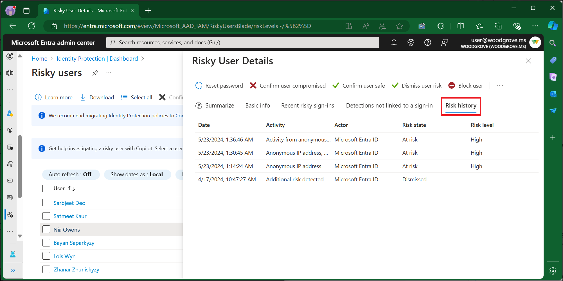Switch to Recent risky sign-ins tab
This screenshot has height=281, width=563.
(308, 106)
